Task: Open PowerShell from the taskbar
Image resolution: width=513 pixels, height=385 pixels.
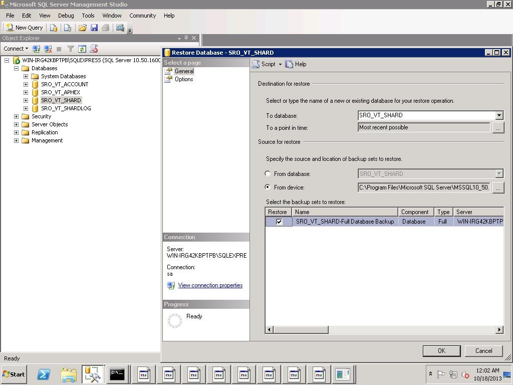Action: click(x=44, y=374)
